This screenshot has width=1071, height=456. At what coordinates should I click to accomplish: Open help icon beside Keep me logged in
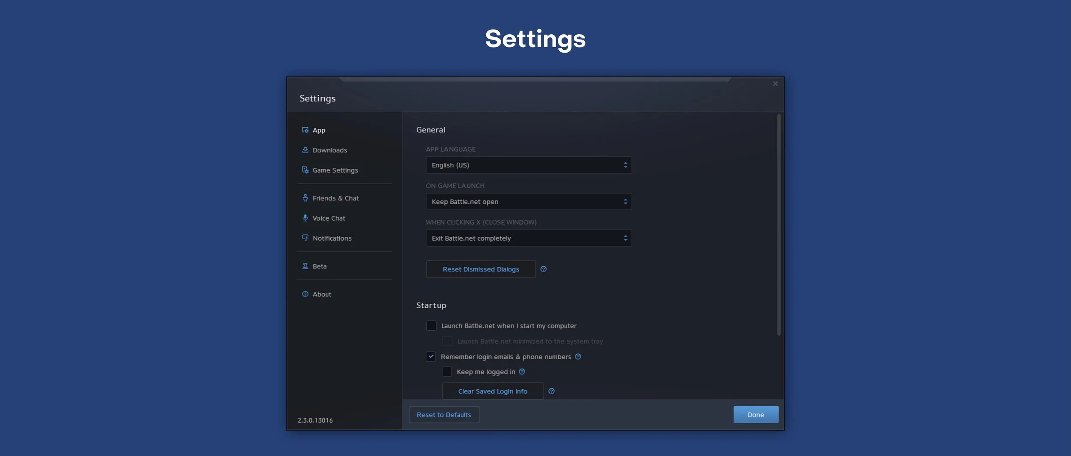(x=522, y=372)
